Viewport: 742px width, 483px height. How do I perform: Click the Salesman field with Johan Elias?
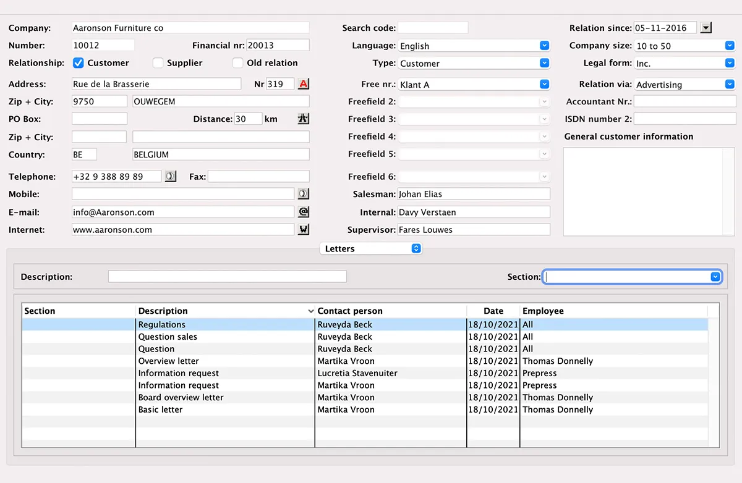pos(473,194)
